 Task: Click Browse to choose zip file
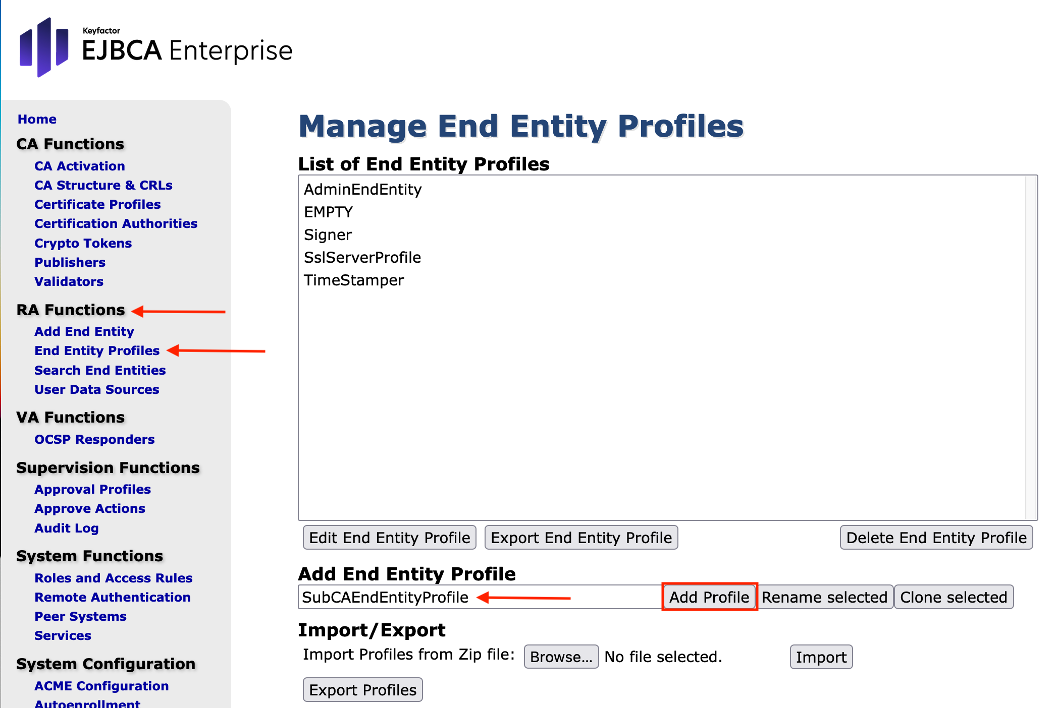(x=561, y=657)
